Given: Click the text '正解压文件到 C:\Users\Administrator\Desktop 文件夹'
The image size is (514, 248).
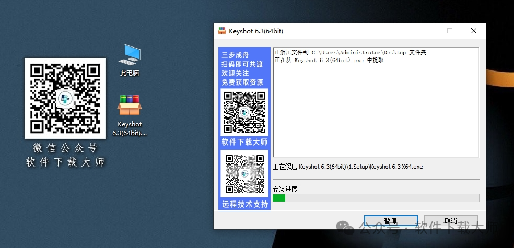Looking at the screenshot, I should (350, 52).
